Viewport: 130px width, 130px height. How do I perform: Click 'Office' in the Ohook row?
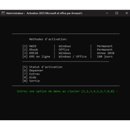(64, 50)
